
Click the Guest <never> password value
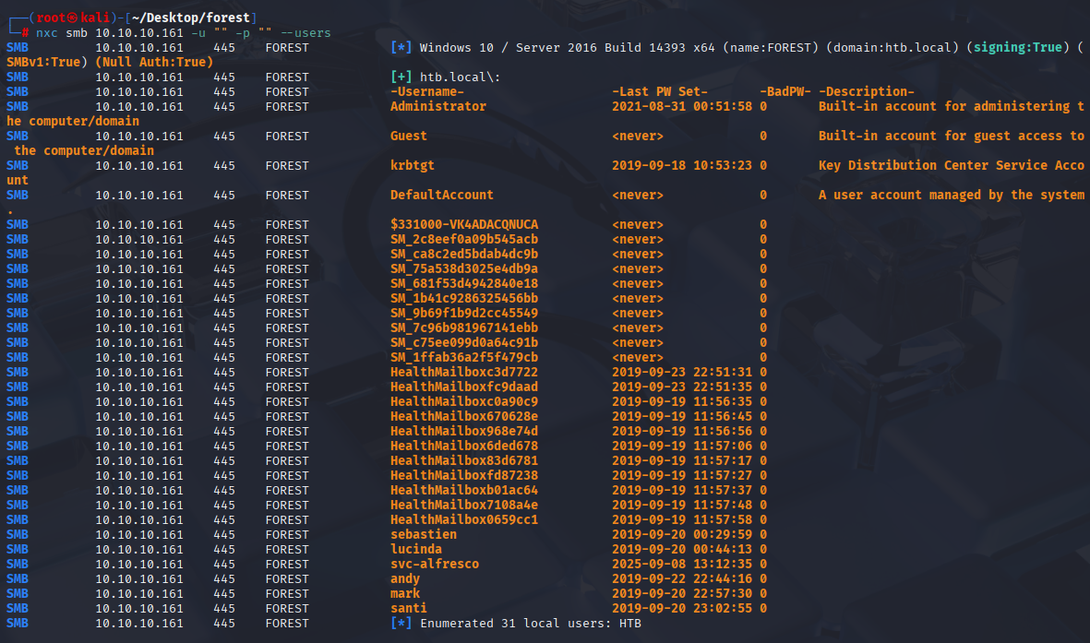(638, 136)
